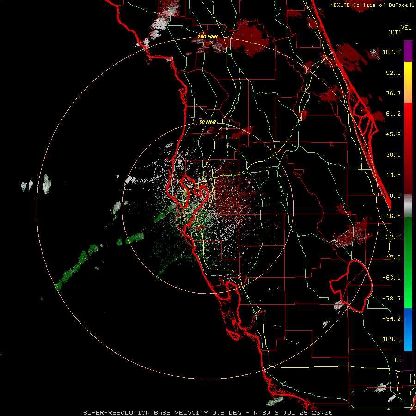Click the TH label on the legend
Viewport: 416px width, 416px height.
coord(397,360)
